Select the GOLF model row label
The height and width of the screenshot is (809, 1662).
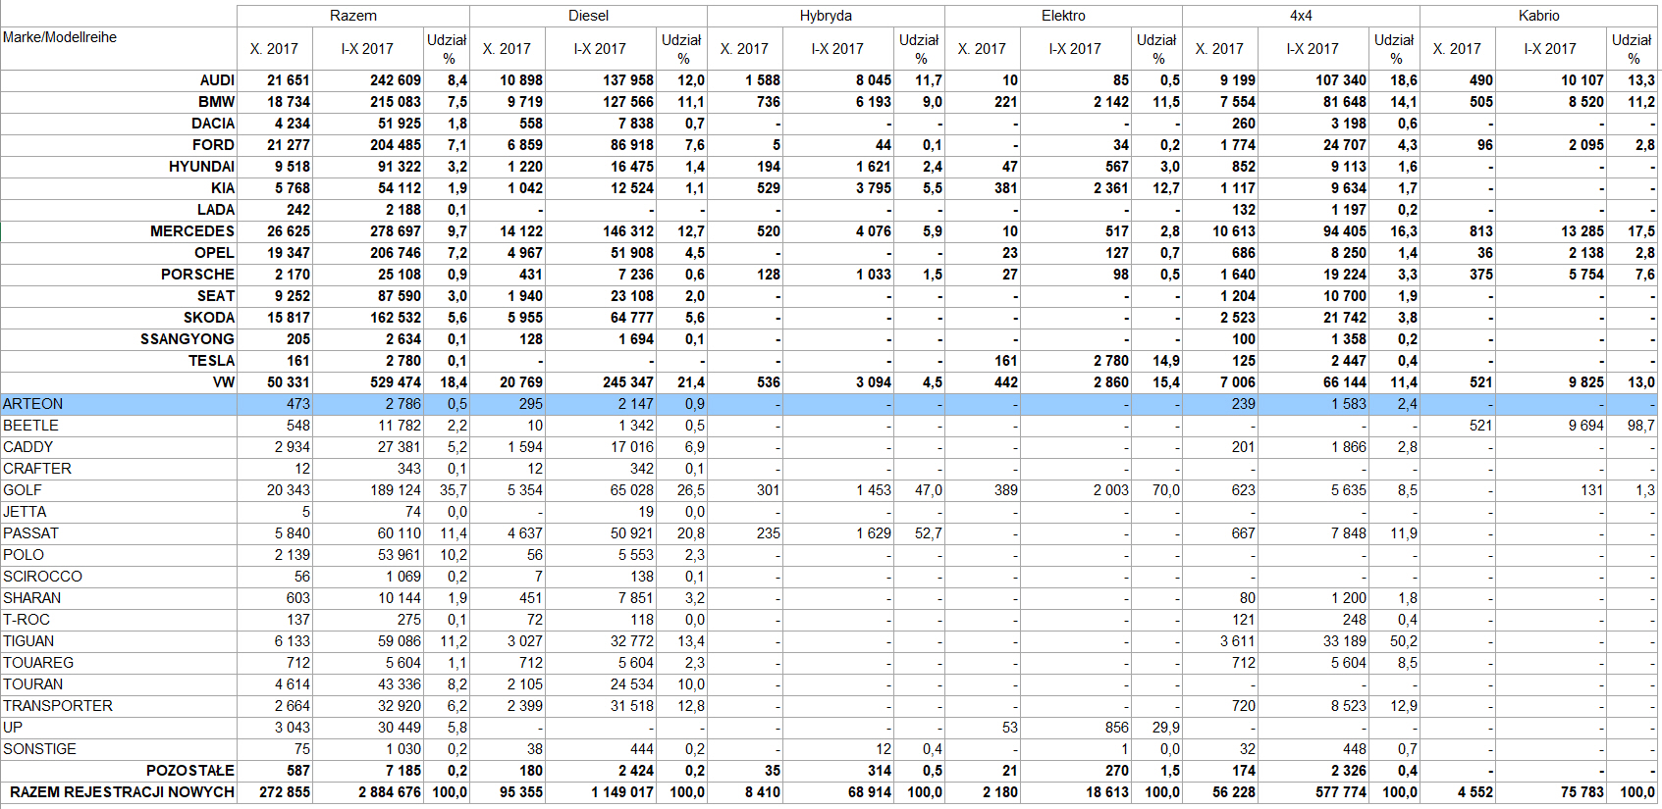pyautogui.click(x=23, y=490)
